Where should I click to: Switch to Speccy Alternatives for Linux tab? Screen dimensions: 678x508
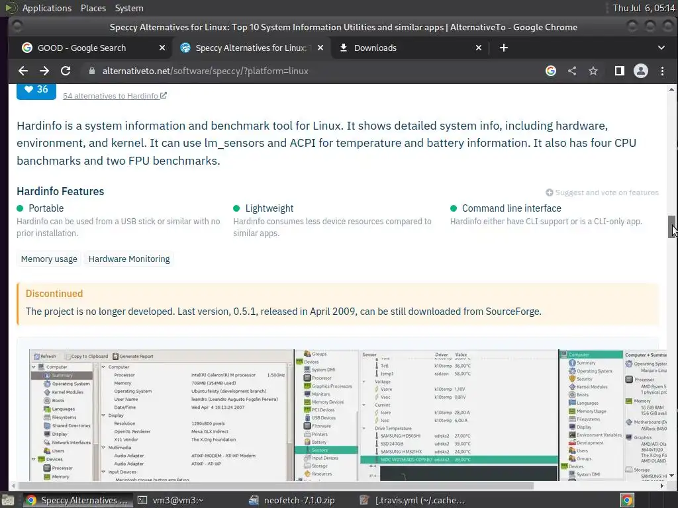point(252,48)
